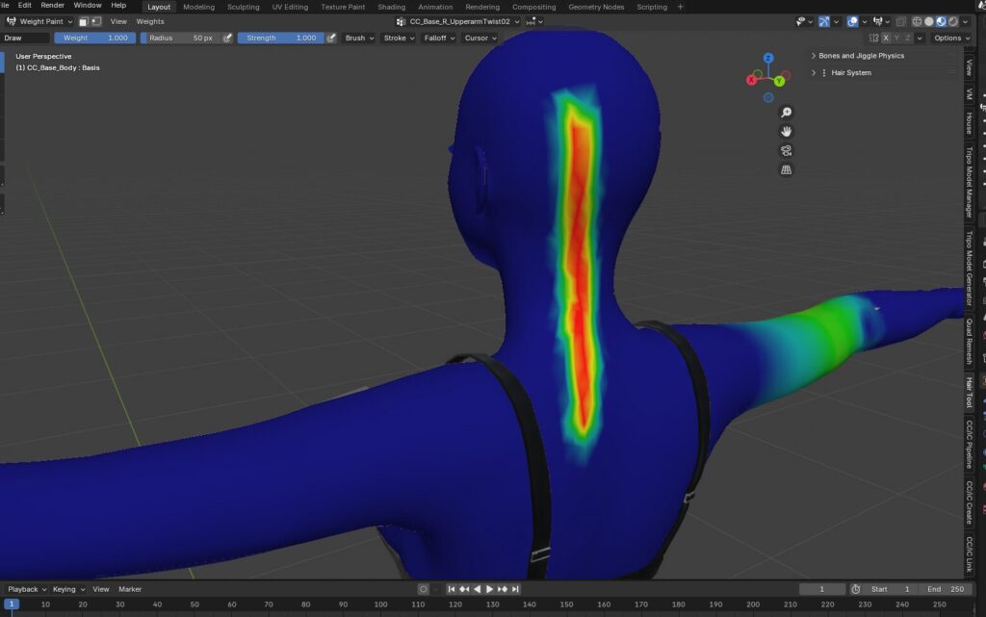This screenshot has width=986, height=617.
Task: Open the Stroke settings dropdown
Action: 400,38
